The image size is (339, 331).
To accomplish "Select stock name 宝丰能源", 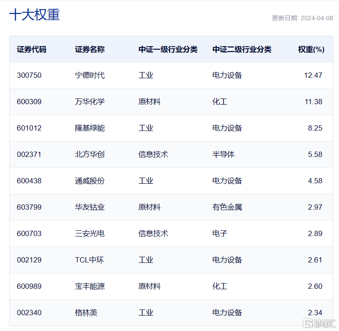I will tap(90, 286).
